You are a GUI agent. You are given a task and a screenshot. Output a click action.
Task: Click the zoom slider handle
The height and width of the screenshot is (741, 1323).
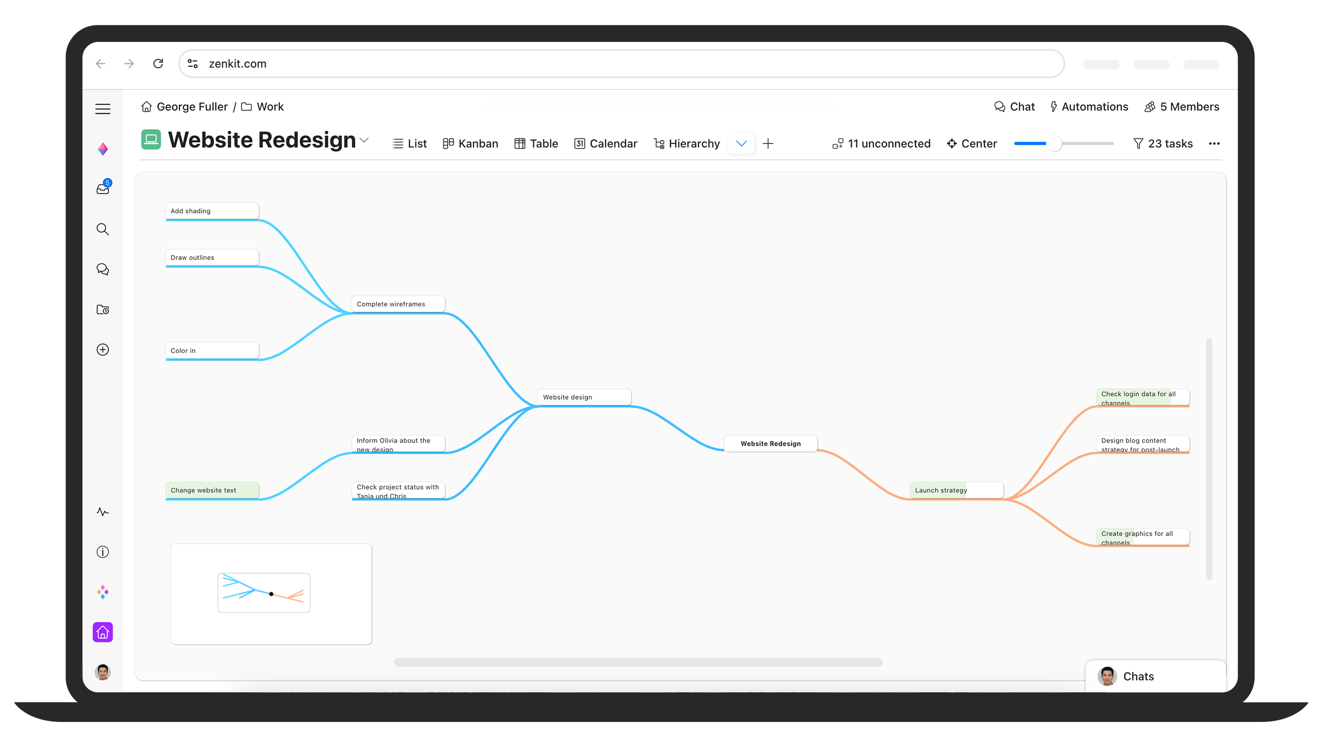click(1054, 143)
